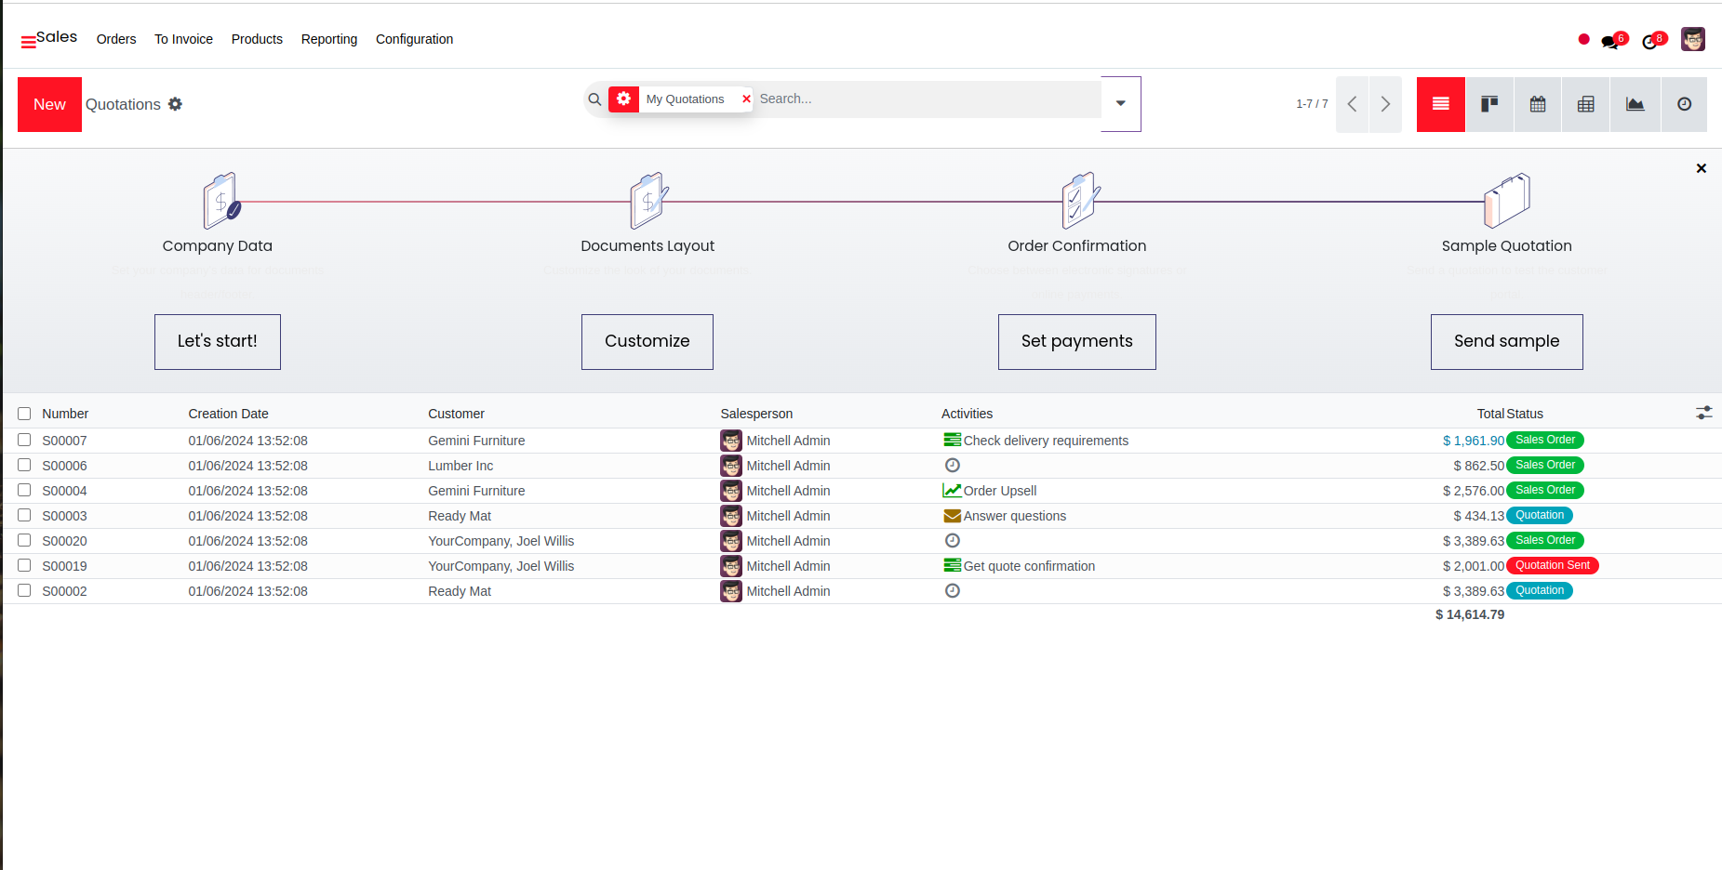Open the Products menu
Viewport: 1722px width, 870px height.
pyautogui.click(x=257, y=39)
